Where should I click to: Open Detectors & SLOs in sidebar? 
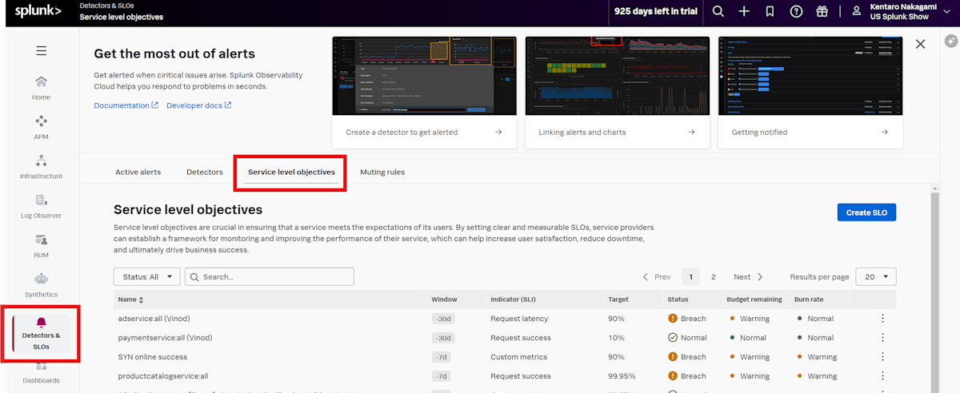click(x=41, y=334)
